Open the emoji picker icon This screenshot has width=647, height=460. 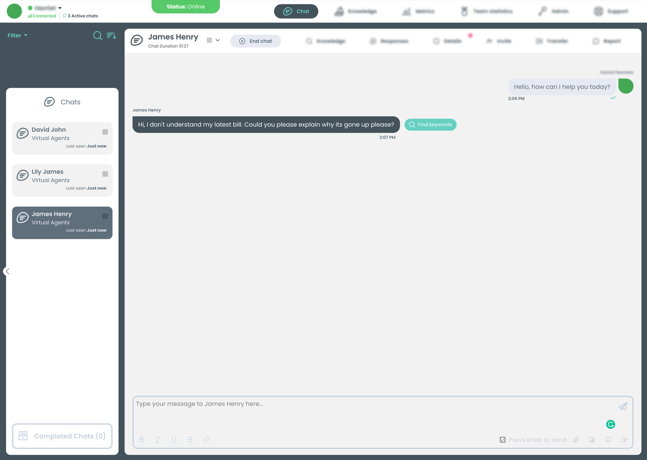608,440
